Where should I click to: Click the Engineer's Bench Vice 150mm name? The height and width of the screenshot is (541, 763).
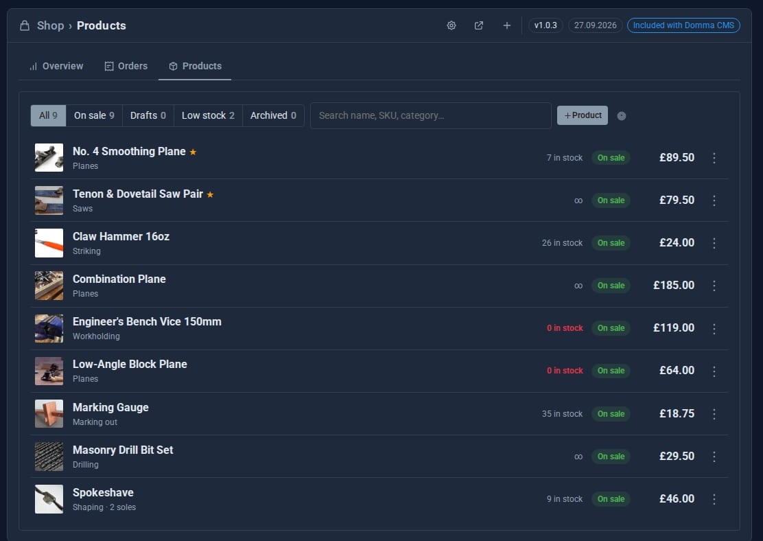point(147,322)
